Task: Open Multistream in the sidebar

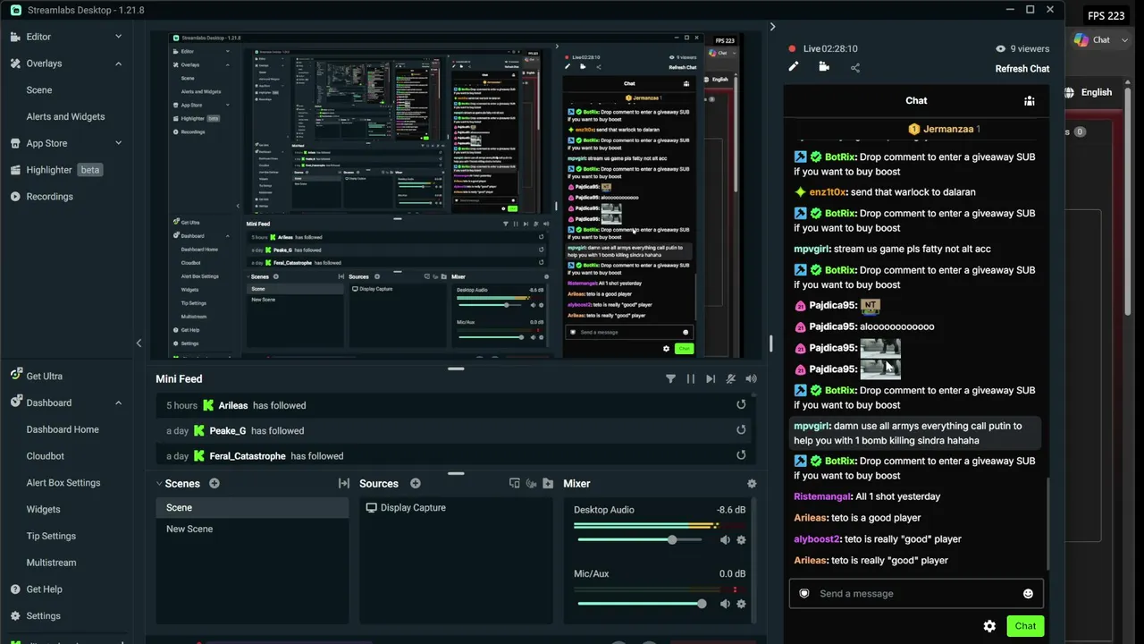Action: click(x=51, y=563)
